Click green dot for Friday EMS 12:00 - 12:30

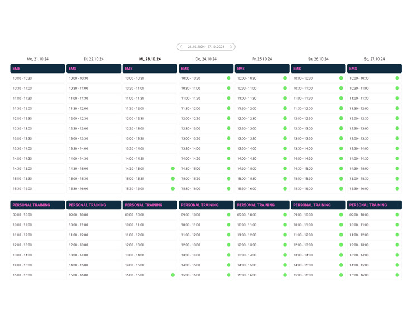[x=285, y=118]
